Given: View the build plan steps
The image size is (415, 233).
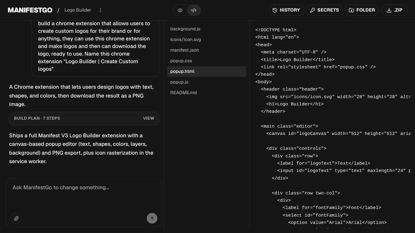Looking at the screenshot, I should click(x=149, y=118).
